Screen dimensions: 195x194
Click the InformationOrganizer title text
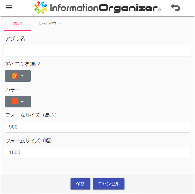(104, 8)
